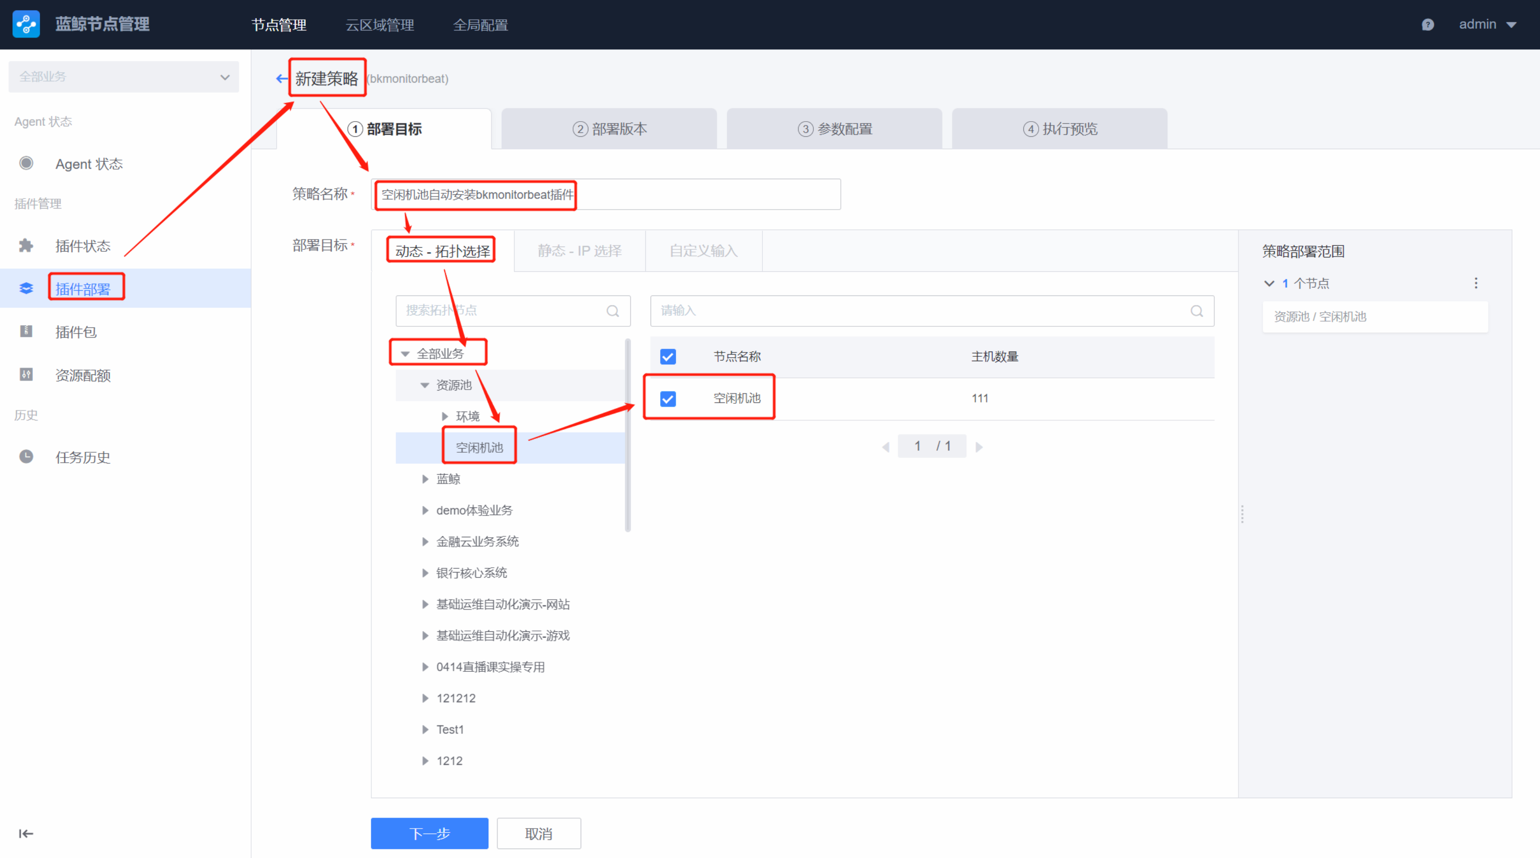Click the back arrow beside 新建策略
The height and width of the screenshot is (858, 1540).
click(281, 78)
